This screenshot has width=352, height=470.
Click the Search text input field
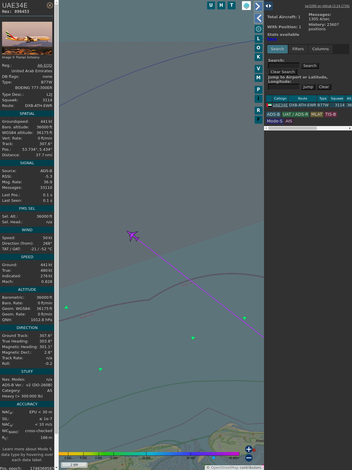pos(284,66)
